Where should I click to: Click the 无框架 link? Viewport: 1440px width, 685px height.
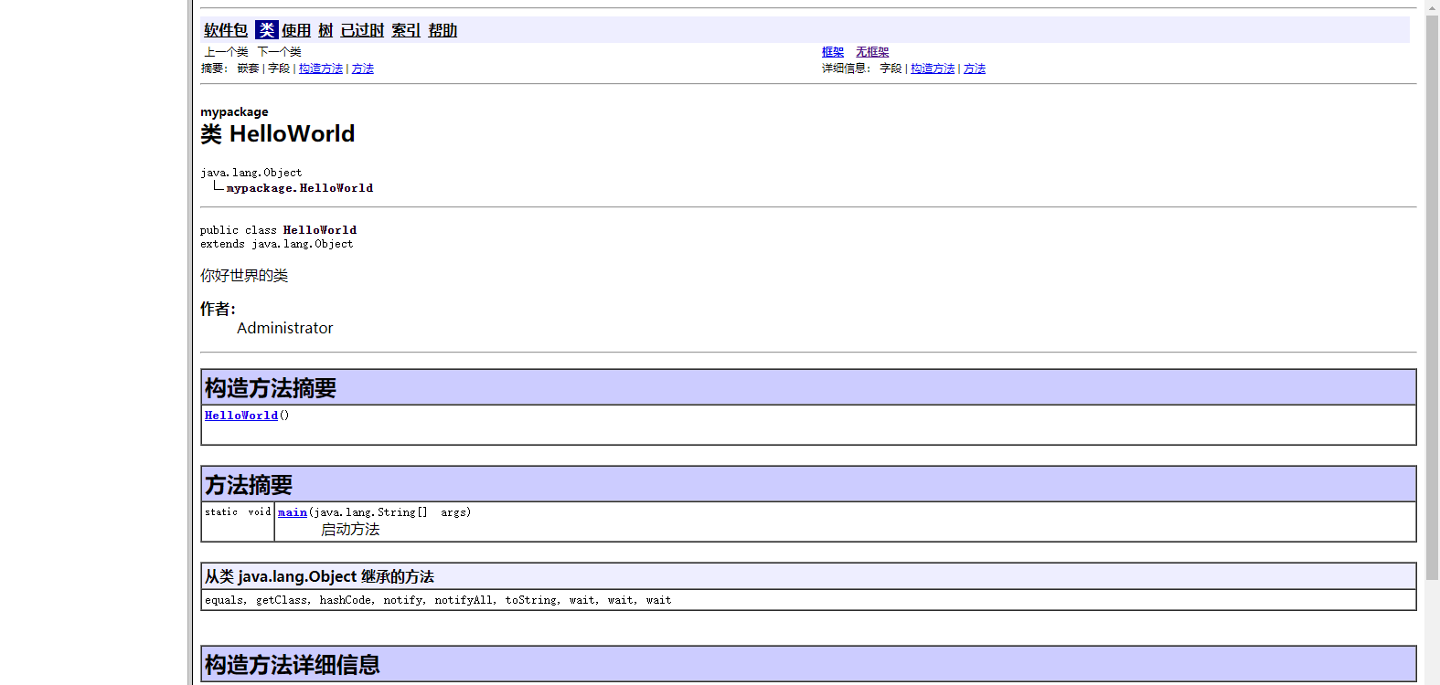pos(872,52)
